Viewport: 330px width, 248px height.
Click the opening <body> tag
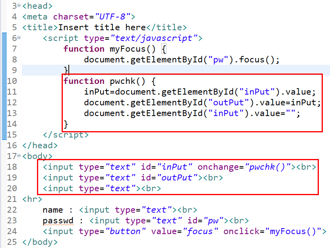click(37, 156)
